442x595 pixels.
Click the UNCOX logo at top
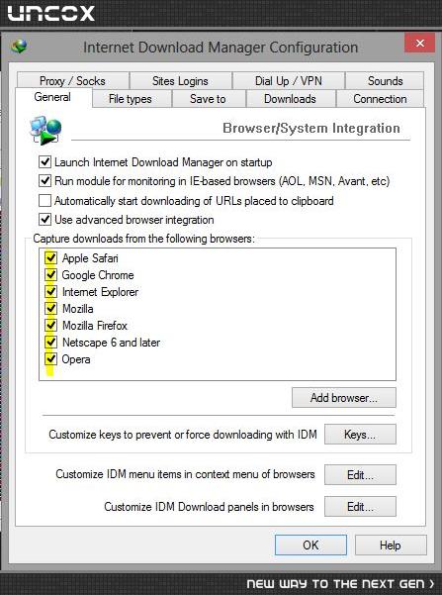tap(51, 13)
